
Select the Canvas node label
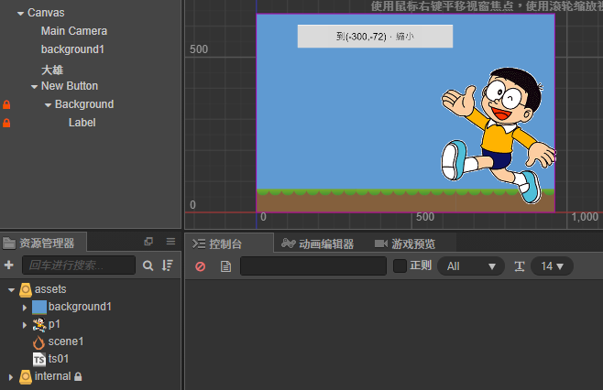46,13
